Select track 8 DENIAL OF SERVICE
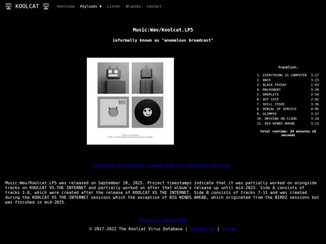This screenshot has width=326, height=244. tap(288, 109)
